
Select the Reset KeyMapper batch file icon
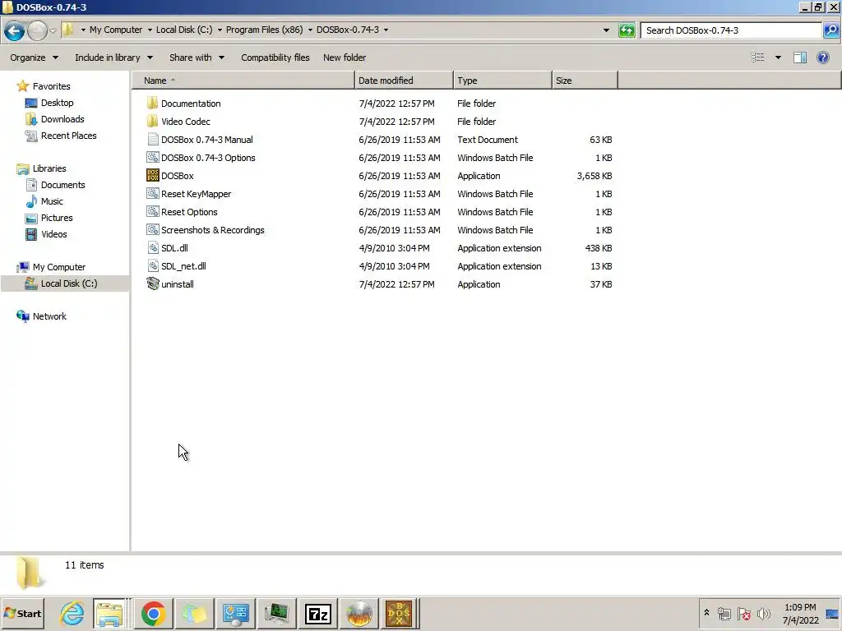pyautogui.click(x=152, y=194)
